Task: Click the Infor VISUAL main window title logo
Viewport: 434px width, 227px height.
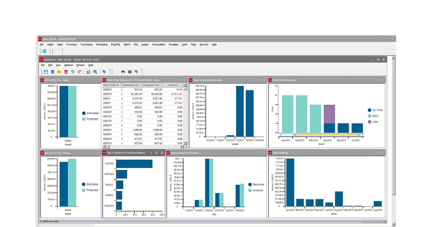Action: [x=40, y=39]
